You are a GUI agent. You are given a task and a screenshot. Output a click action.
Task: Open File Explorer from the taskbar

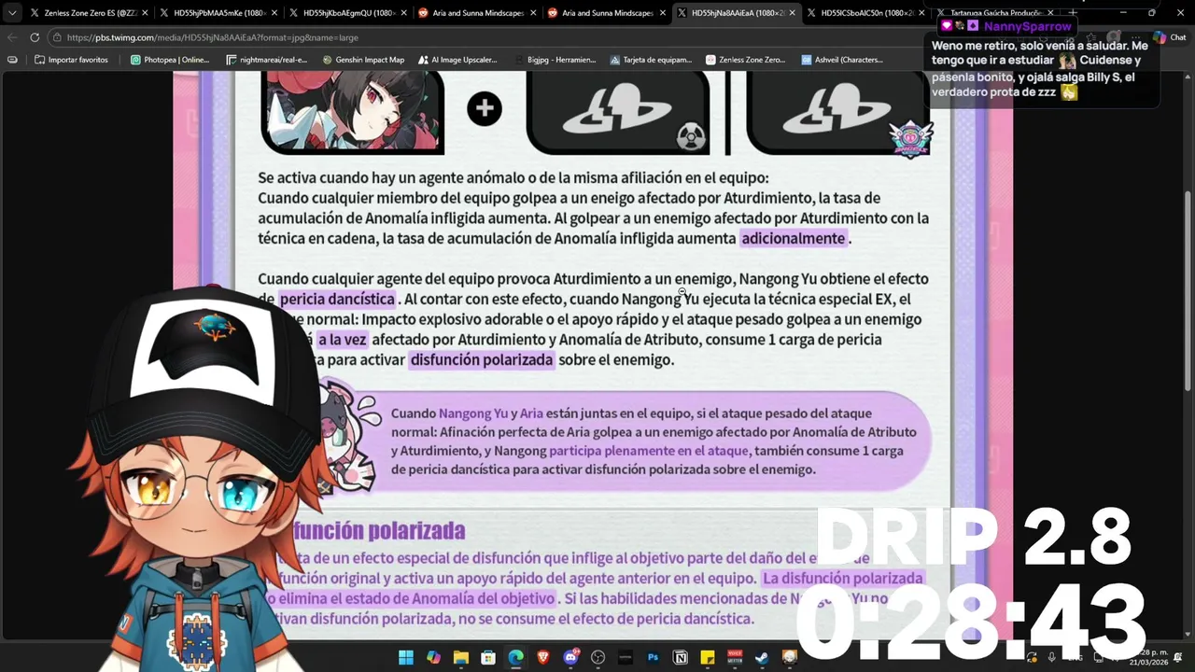click(x=460, y=657)
